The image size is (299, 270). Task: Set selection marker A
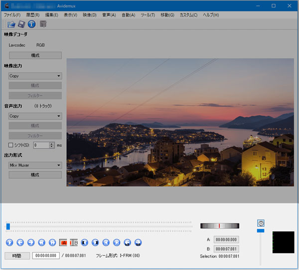click(x=63, y=243)
